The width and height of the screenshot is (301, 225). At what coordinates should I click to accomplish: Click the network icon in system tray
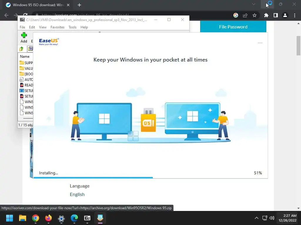pos(265,218)
